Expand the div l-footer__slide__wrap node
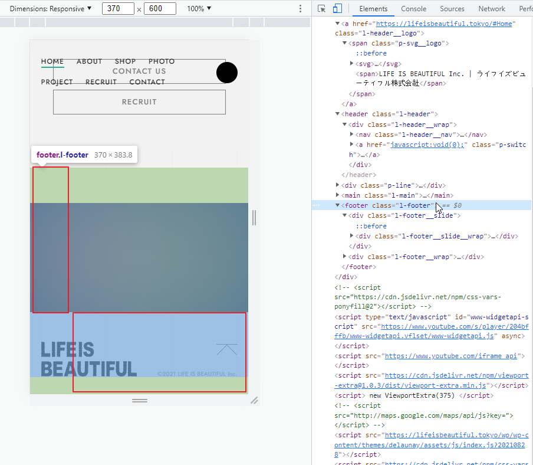Viewport: 533px width, 465px height. (351, 235)
